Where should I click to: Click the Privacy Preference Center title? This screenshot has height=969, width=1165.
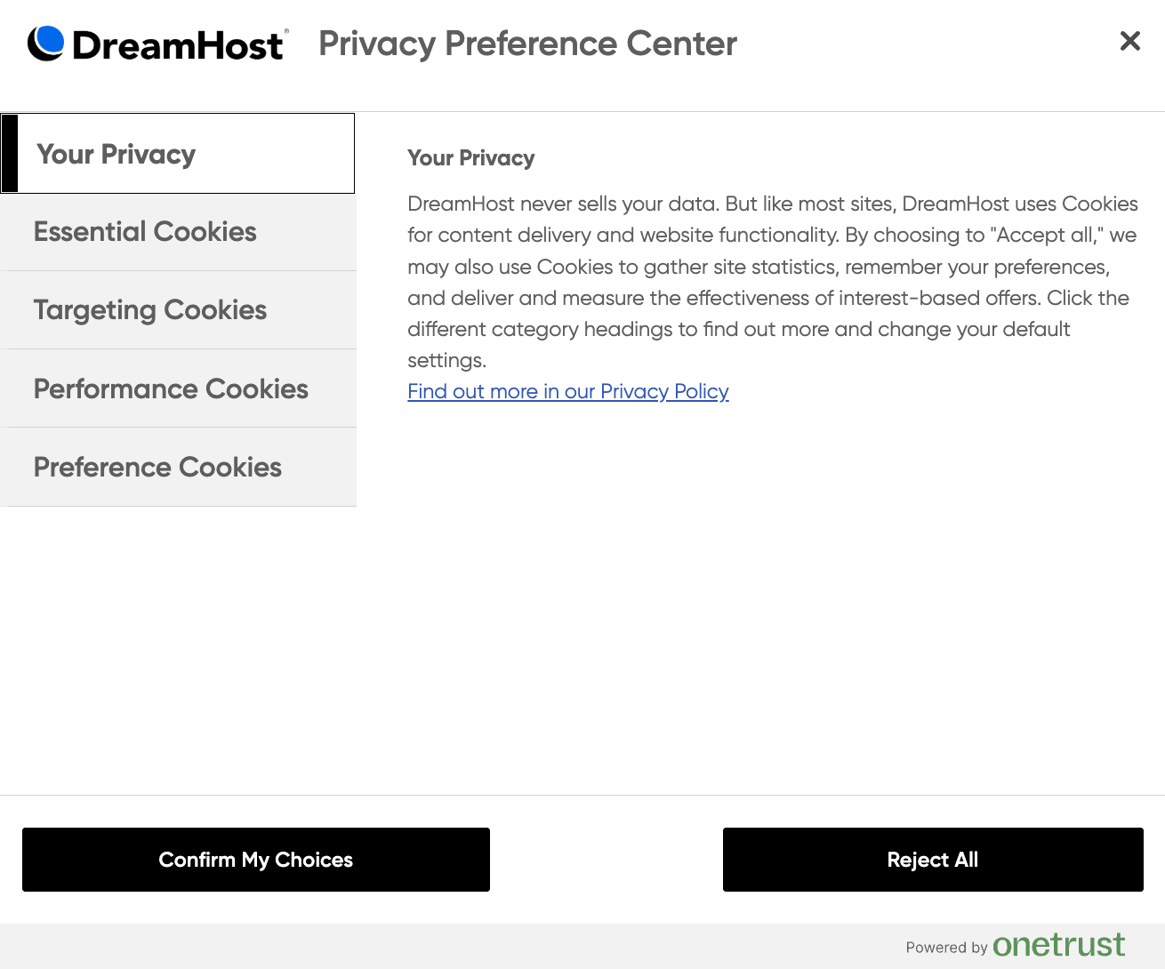coord(527,43)
